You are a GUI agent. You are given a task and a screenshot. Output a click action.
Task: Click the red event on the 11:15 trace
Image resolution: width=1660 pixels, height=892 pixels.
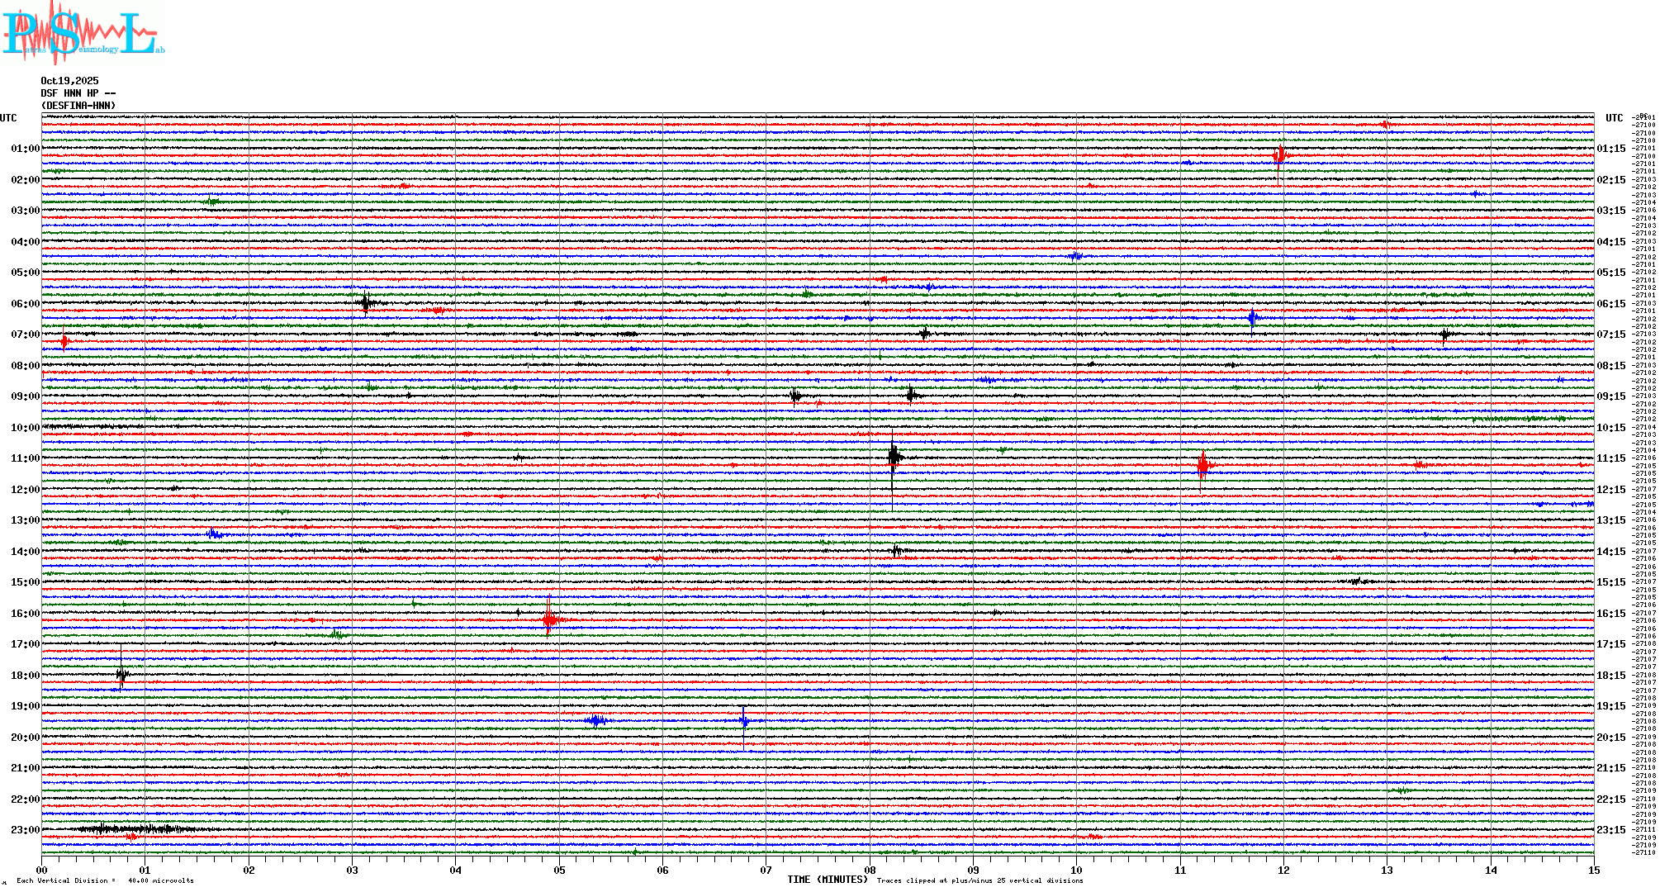point(1203,466)
